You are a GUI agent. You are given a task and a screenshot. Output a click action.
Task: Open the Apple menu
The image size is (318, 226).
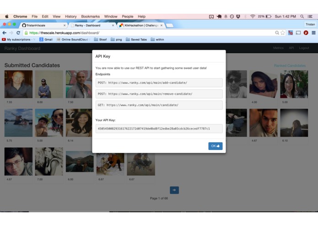point(7,16)
